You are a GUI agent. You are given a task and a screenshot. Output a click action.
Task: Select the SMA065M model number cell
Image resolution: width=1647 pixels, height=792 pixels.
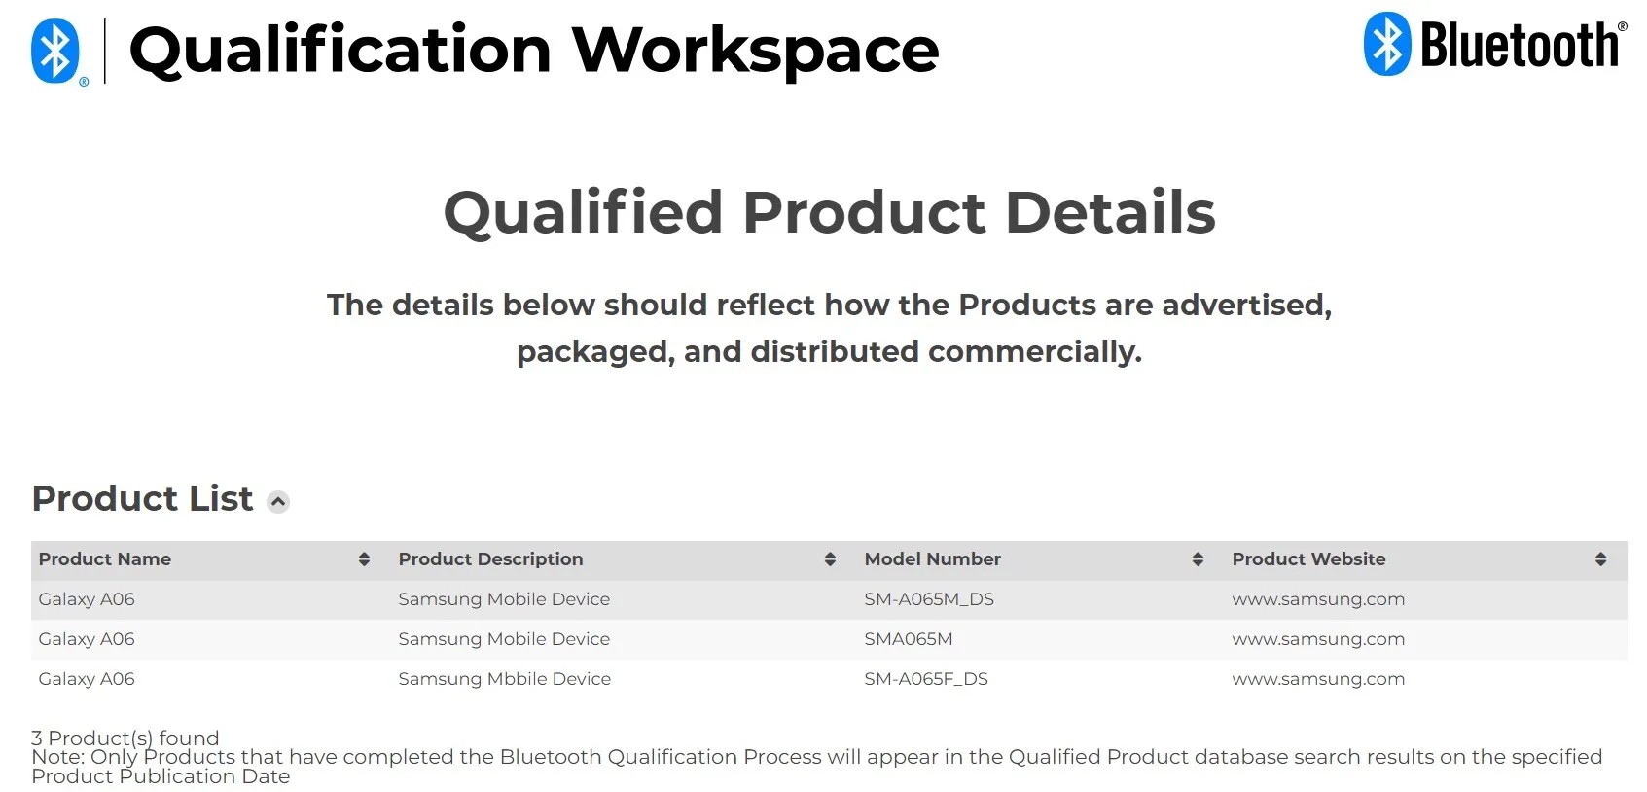click(x=909, y=639)
